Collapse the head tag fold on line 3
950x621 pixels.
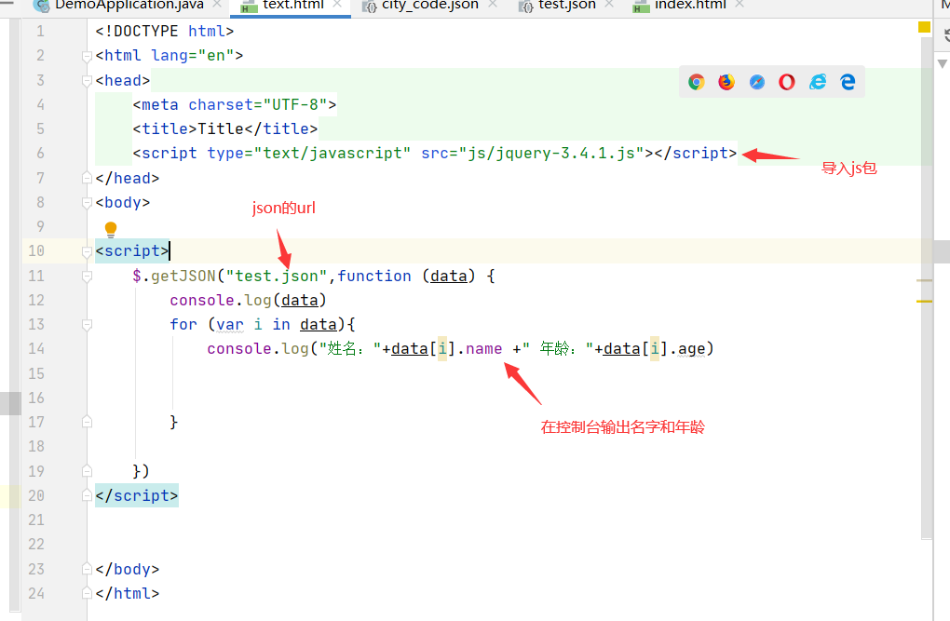point(87,81)
